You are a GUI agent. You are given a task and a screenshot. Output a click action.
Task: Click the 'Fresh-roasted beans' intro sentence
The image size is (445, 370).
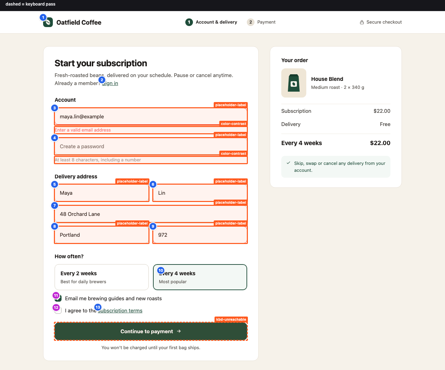pos(144,75)
